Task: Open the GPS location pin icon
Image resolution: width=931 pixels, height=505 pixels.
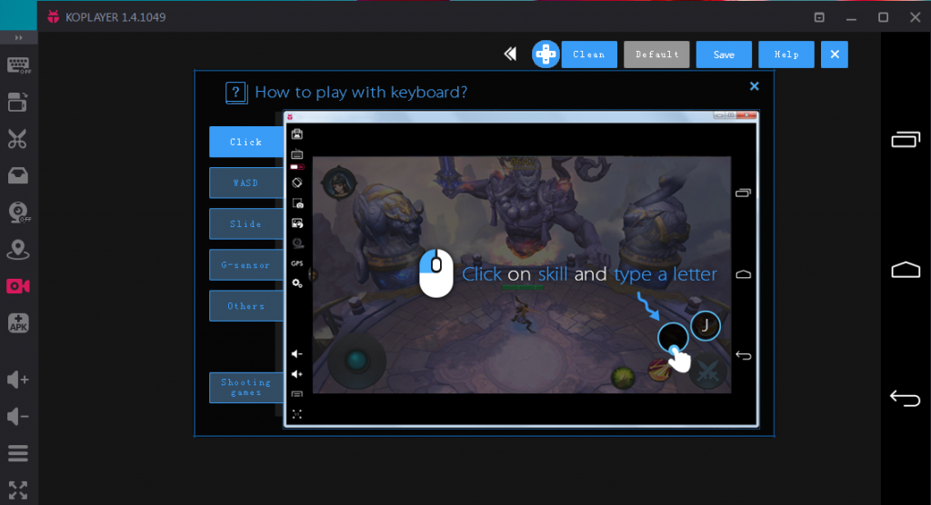Action: tap(18, 249)
